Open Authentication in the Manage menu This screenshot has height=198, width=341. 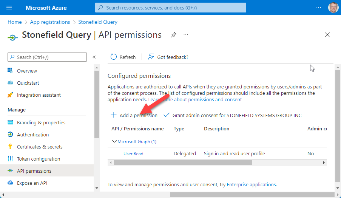coord(33,135)
